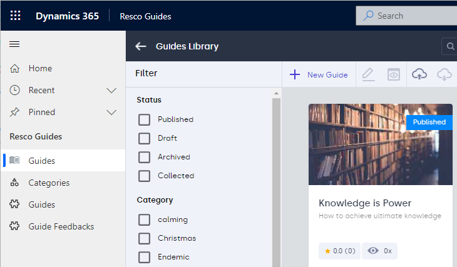The height and width of the screenshot is (267, 457).
Task: Go to Guide Feedbacks in sidebar
Action: tap(61, 226)
